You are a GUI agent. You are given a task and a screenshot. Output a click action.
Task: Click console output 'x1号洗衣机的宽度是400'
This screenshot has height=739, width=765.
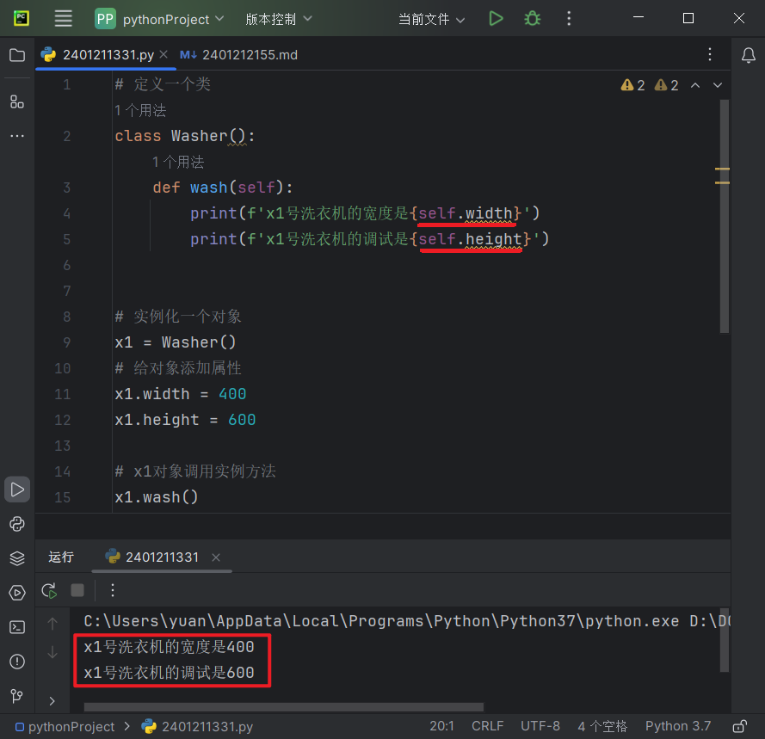pos(169,647)
